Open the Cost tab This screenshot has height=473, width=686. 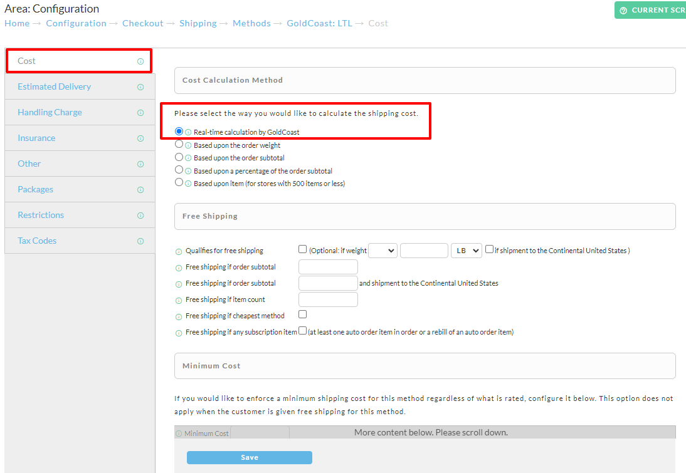point(79,61)
